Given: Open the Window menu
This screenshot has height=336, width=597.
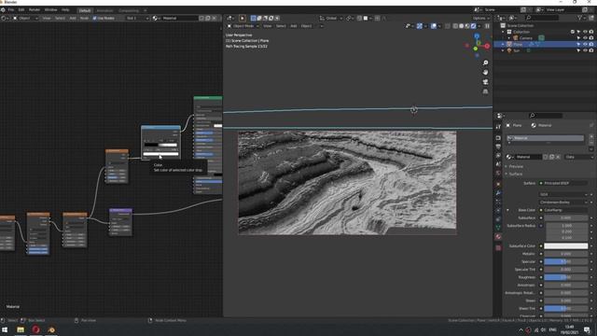Looking at the screenshot, I should (50, 10).
